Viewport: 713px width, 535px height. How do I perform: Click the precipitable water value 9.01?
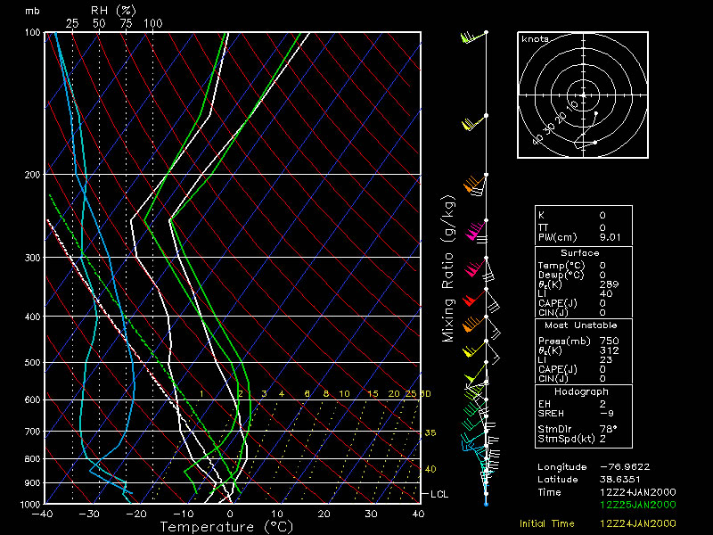coord(611,237)
